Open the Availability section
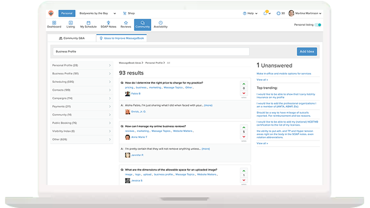The height and width of the screenshot is (208, 370). click(x=161, y=24)
